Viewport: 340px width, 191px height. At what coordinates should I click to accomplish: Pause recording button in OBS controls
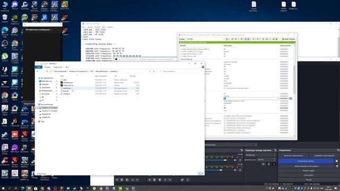[337, 161]
